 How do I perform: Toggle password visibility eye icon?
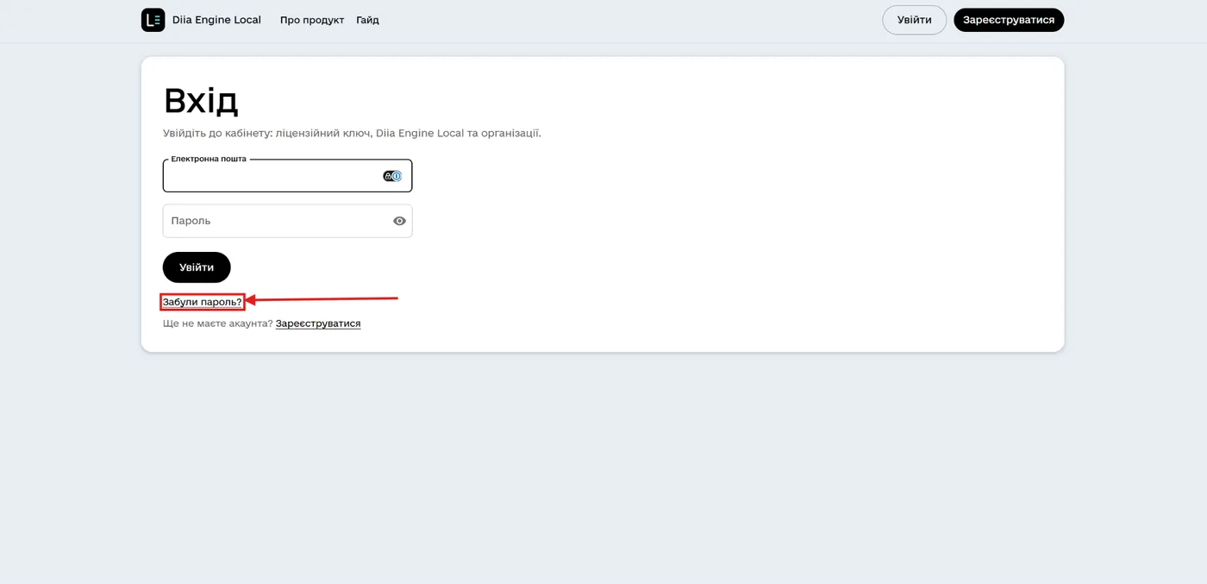[399, 221]
